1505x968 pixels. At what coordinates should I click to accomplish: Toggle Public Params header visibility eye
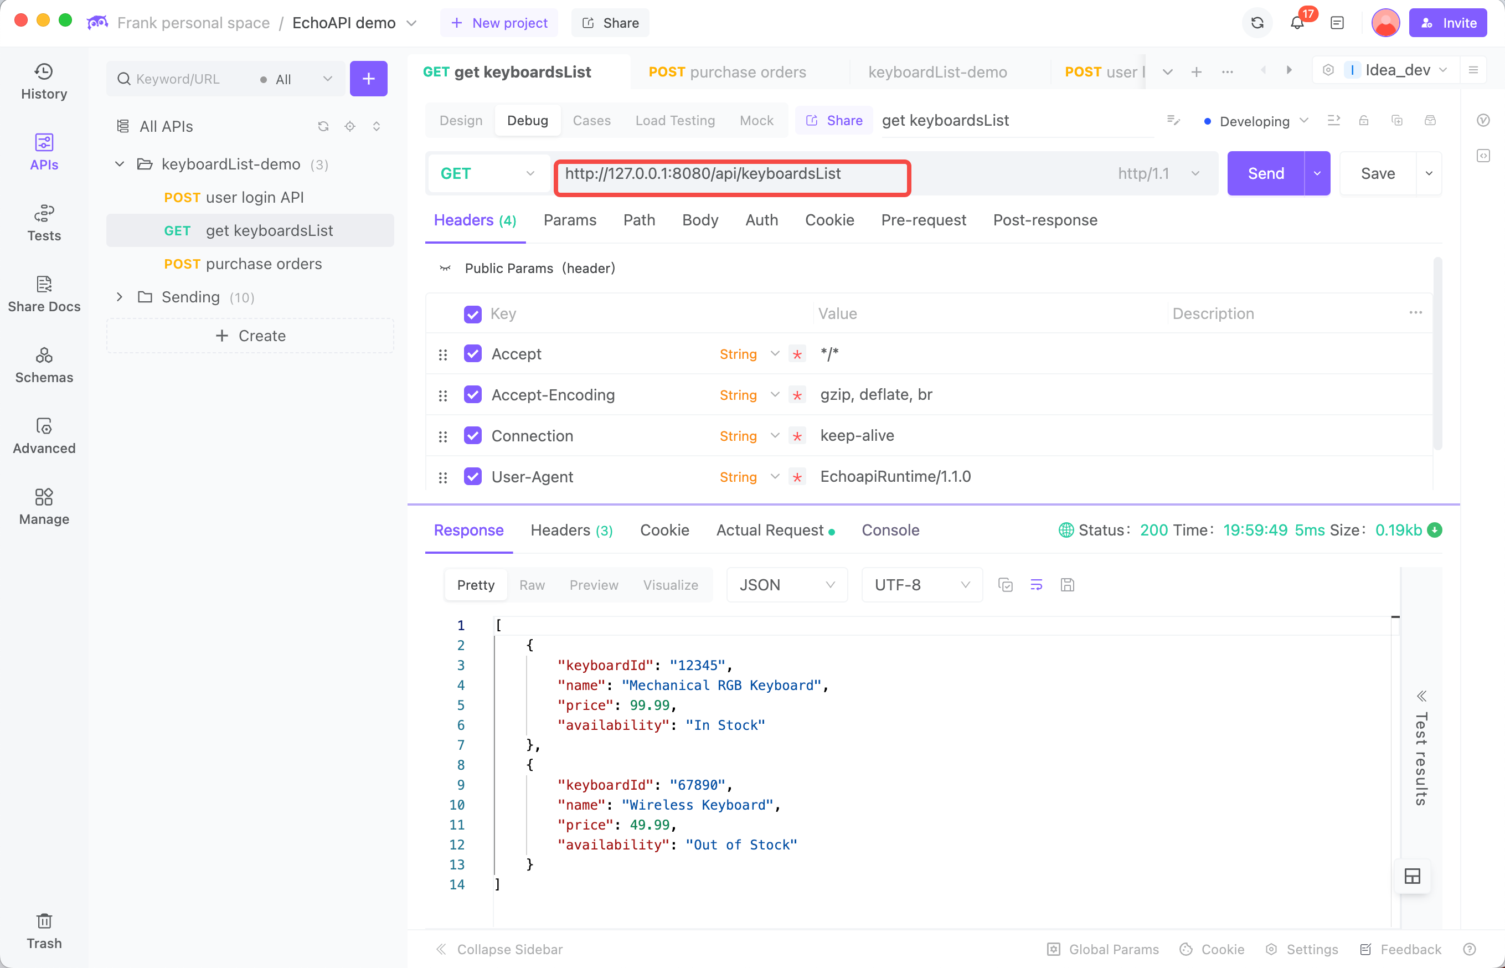click(x=445, y=269)
